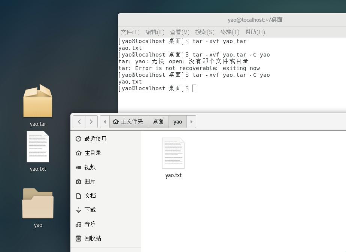The height and width of the screenshot is (252, 346).
Task: Open 主文件夹 in the path bar
Action: coord(128,122)
